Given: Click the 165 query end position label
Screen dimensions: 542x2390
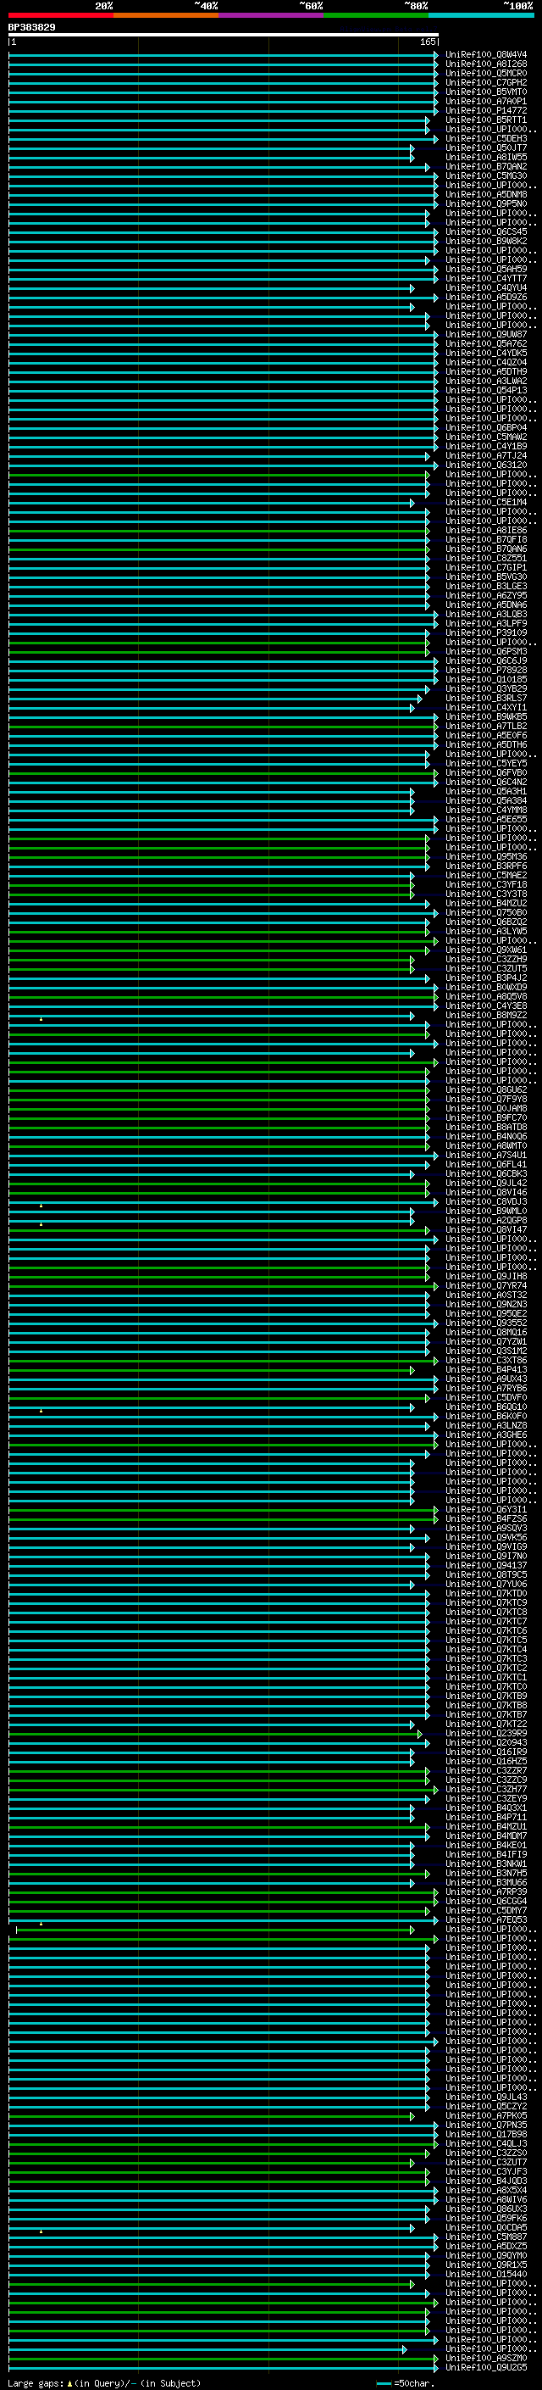Looking at the screenshot, I should [428, 42].
